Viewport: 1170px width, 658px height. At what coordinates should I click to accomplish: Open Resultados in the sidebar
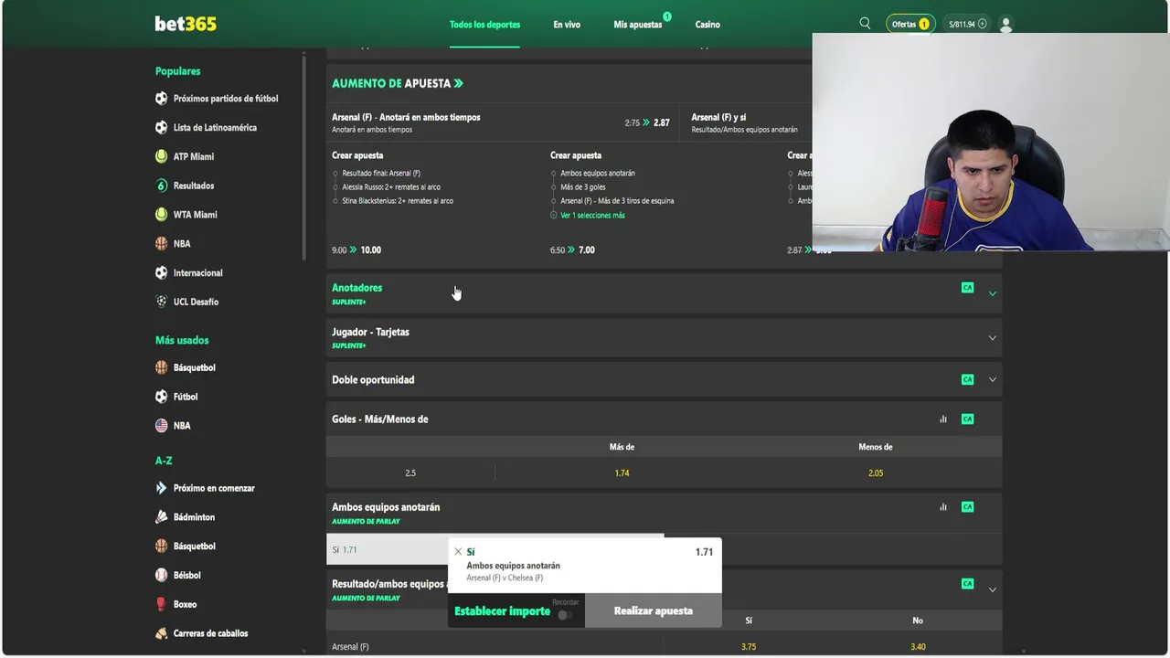coord(194,186)
